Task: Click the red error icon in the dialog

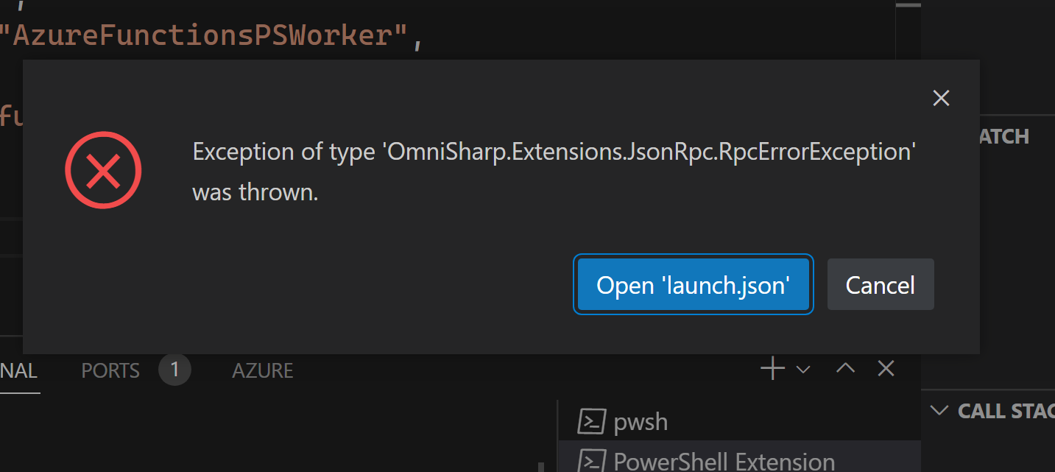Action: click(x=103, y=170)
